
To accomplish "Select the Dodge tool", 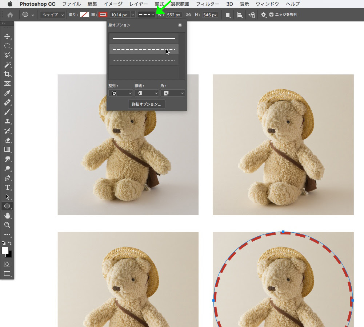I will [7, 168].
